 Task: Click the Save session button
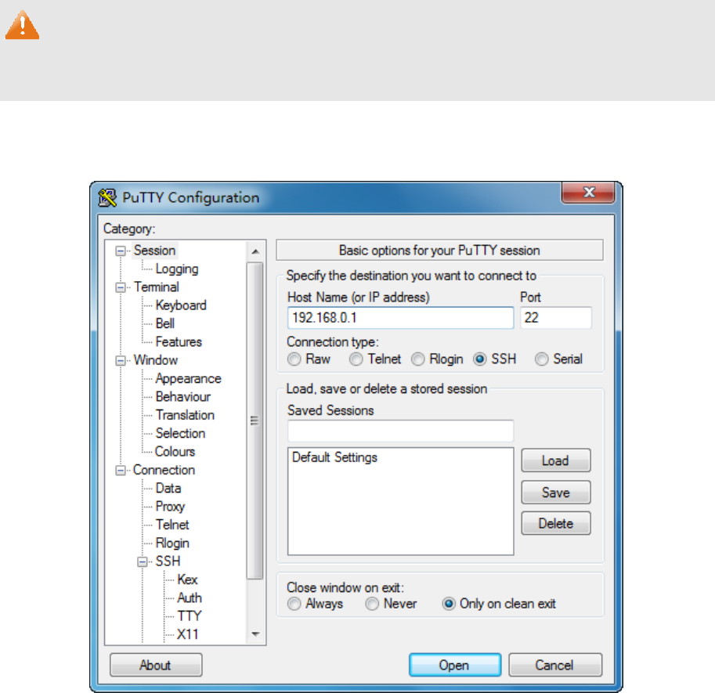[x=556, y=493]
